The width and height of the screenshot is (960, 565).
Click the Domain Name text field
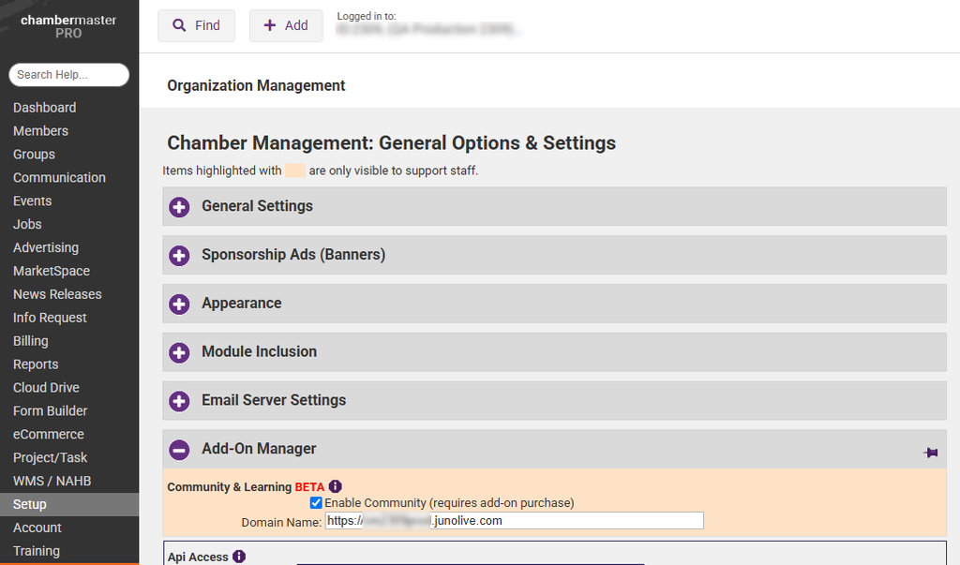pos(514,521)
